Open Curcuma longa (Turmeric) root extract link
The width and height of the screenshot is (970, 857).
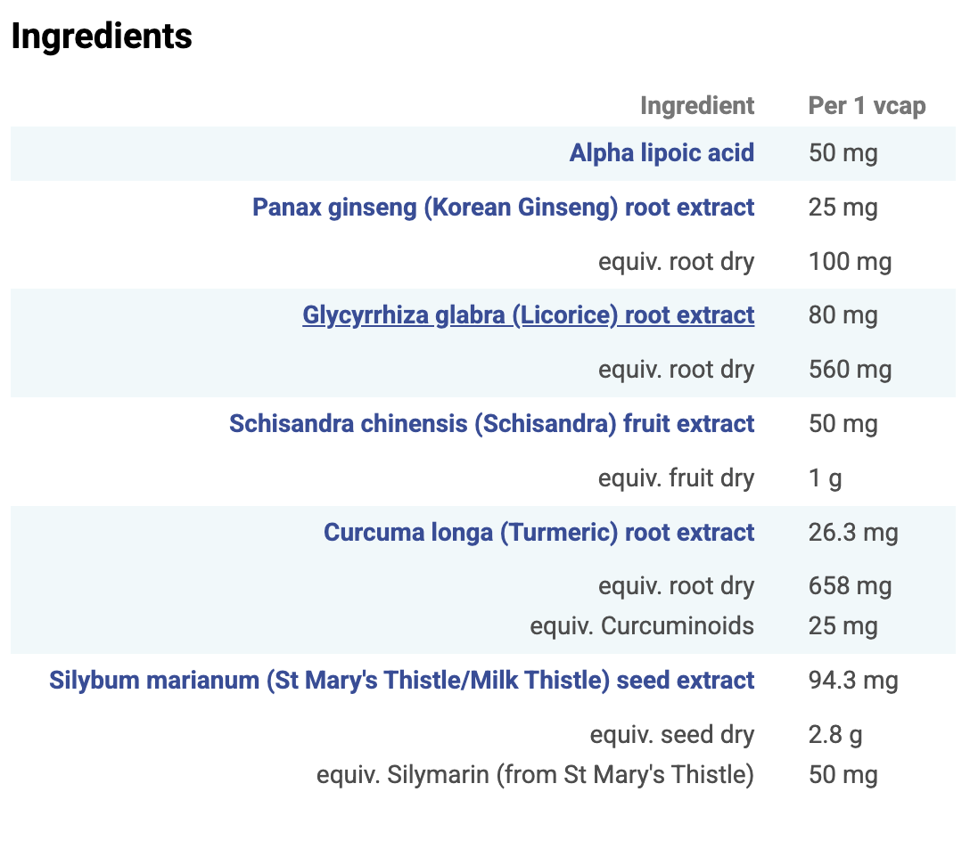[x=538, y=533]
